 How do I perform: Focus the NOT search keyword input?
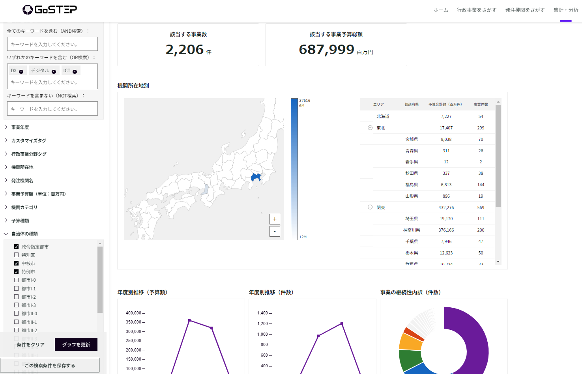(x=52, y=108)
